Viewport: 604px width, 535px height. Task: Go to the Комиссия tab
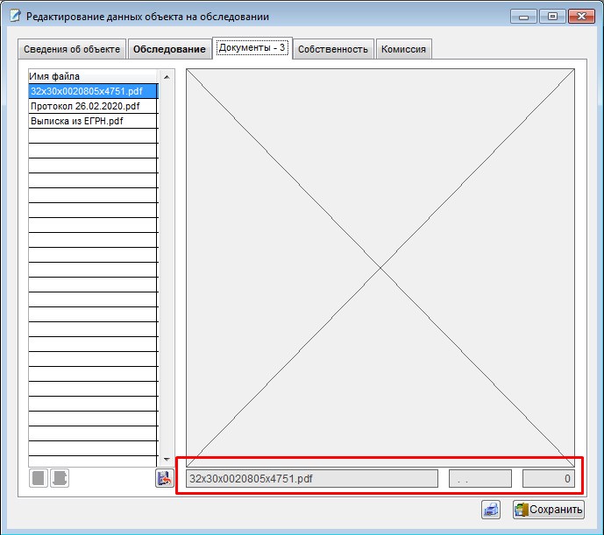coord(404,49)
